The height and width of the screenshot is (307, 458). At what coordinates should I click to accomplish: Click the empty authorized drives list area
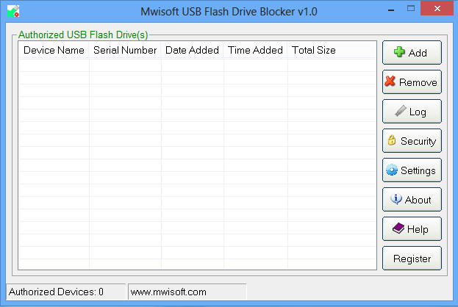197,162
